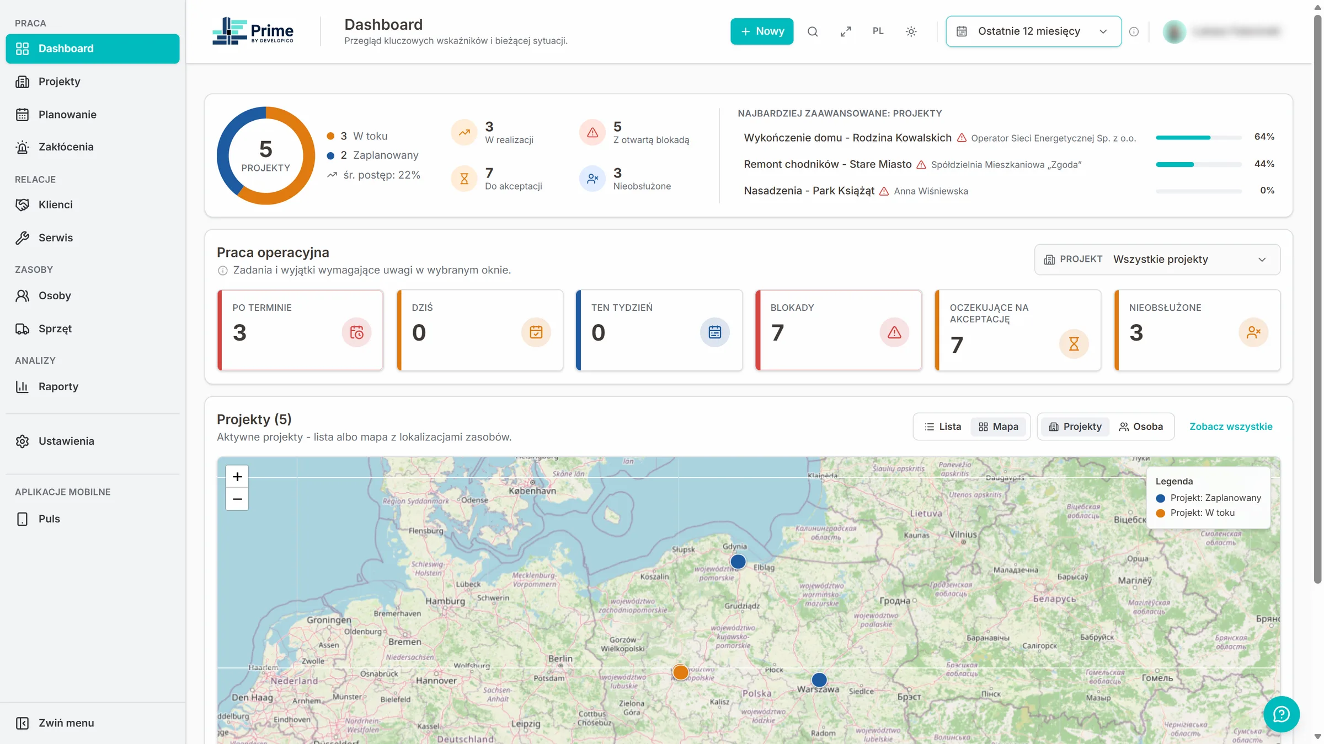Change the language via the PL toggle

[x=878, y=31]
